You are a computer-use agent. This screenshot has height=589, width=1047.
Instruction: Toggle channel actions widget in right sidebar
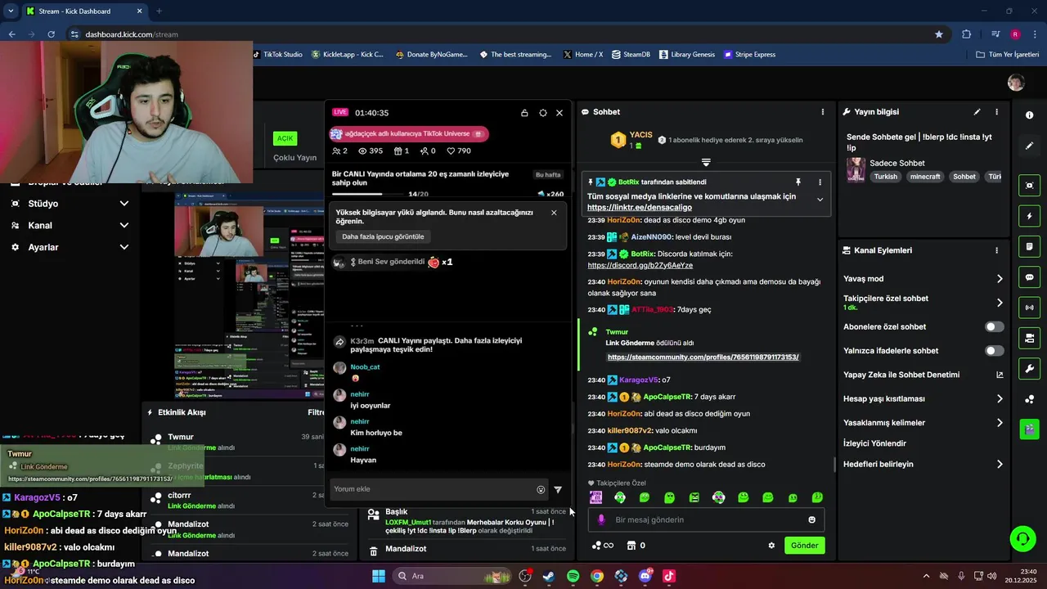pos(1030,338)
